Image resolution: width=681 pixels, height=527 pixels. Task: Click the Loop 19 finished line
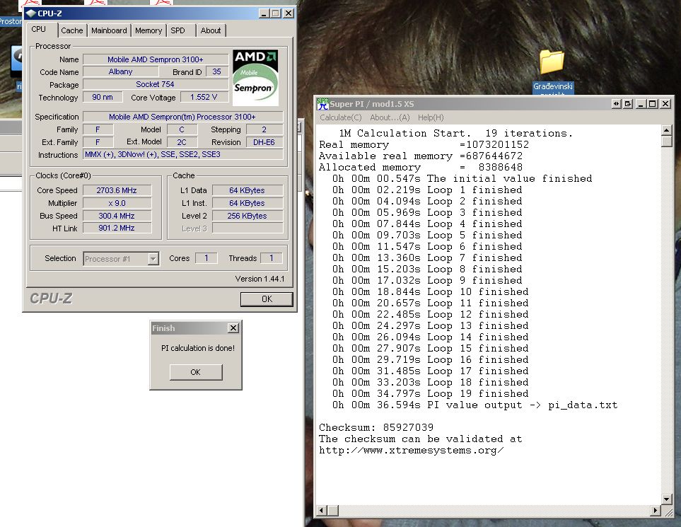(431, 393)
